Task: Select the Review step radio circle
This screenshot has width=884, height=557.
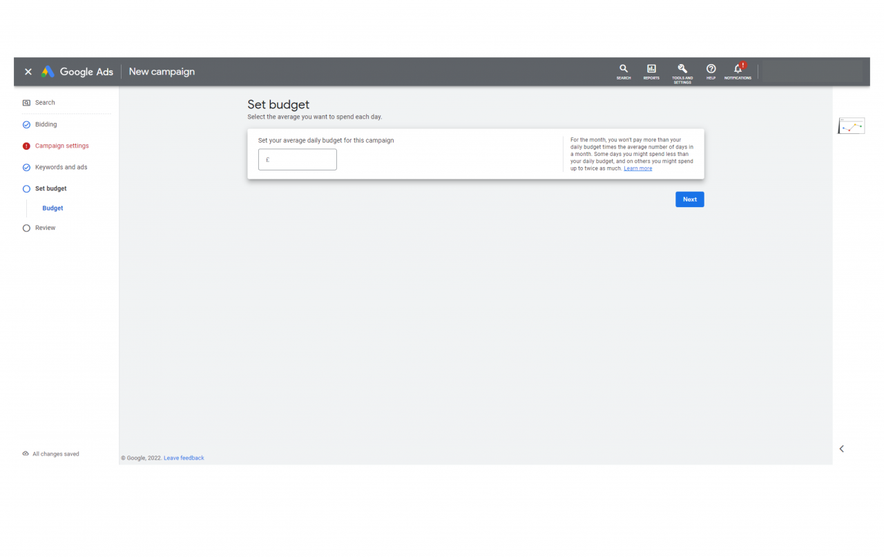Action: click(26, 227)
